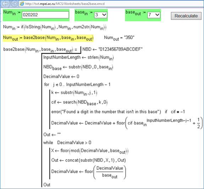Click the green Num in label

pyautogui.click(x=12, y=13)
